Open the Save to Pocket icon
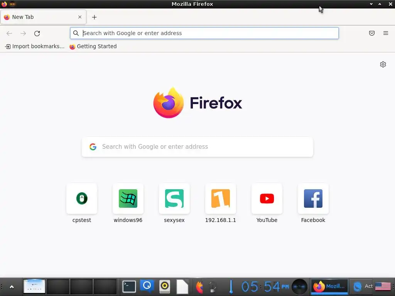Image resolution: width=395 pixels, height=296 pixels. (x=372, y=33)
